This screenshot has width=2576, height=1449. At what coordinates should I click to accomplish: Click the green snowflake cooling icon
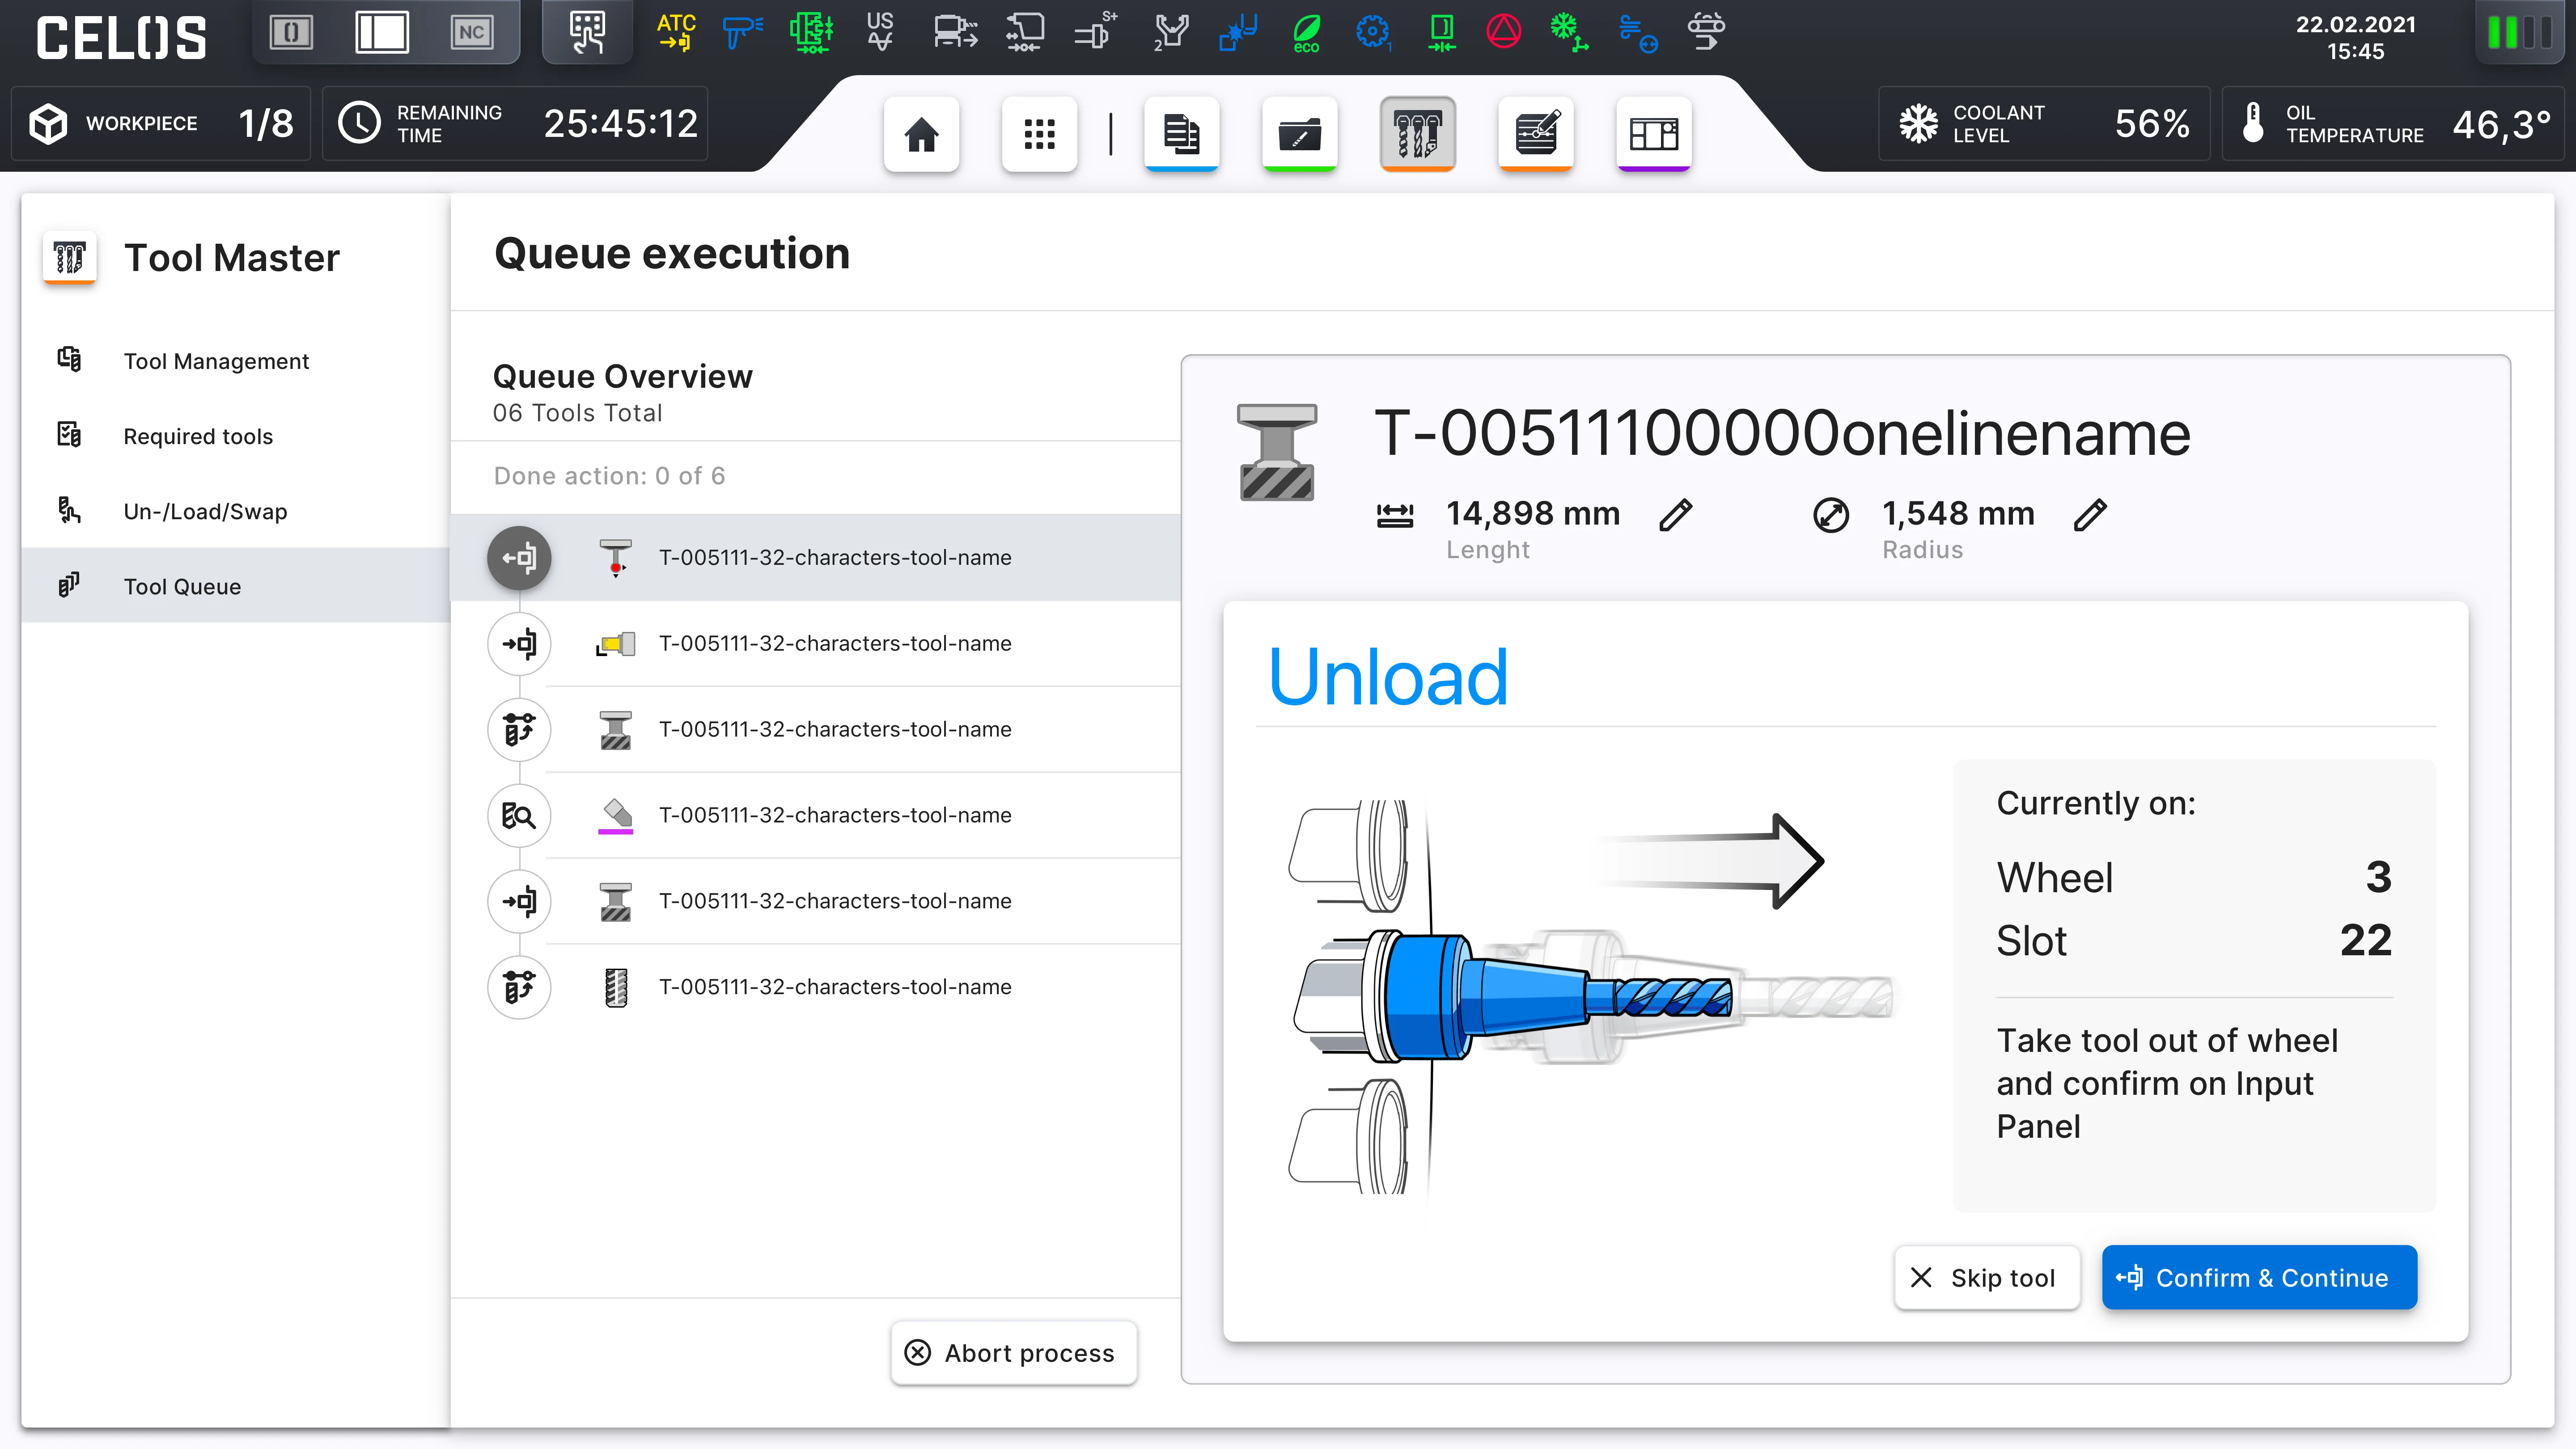tap(1569, 32)
